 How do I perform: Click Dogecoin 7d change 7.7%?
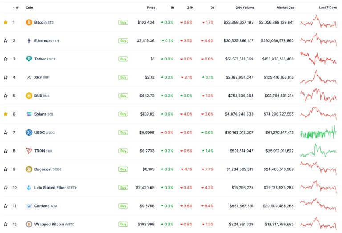[x=208, y=169]
